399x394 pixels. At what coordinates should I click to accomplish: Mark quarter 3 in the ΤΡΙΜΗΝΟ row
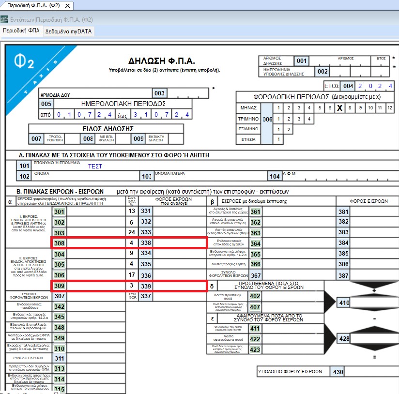coord(299,119)
